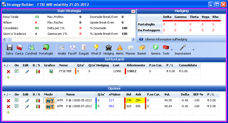
Task: Expand the Tools dropdown arrow
Action: coord(172,50)
